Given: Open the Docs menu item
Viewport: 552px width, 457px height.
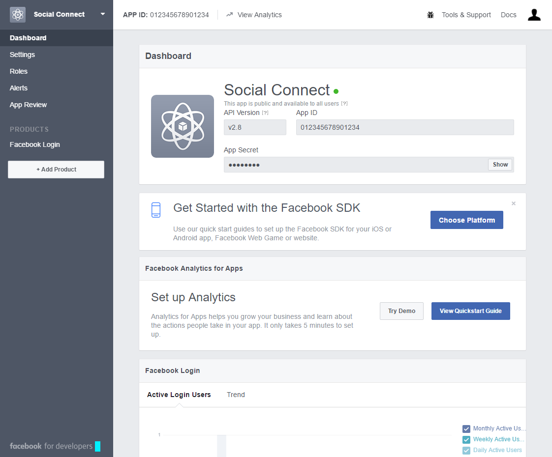Looking at the screenshot, I should pos(508,15).
